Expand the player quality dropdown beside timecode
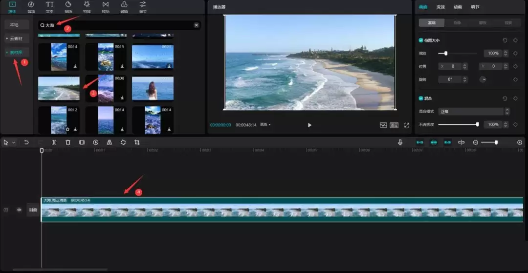 pos(265,125)
